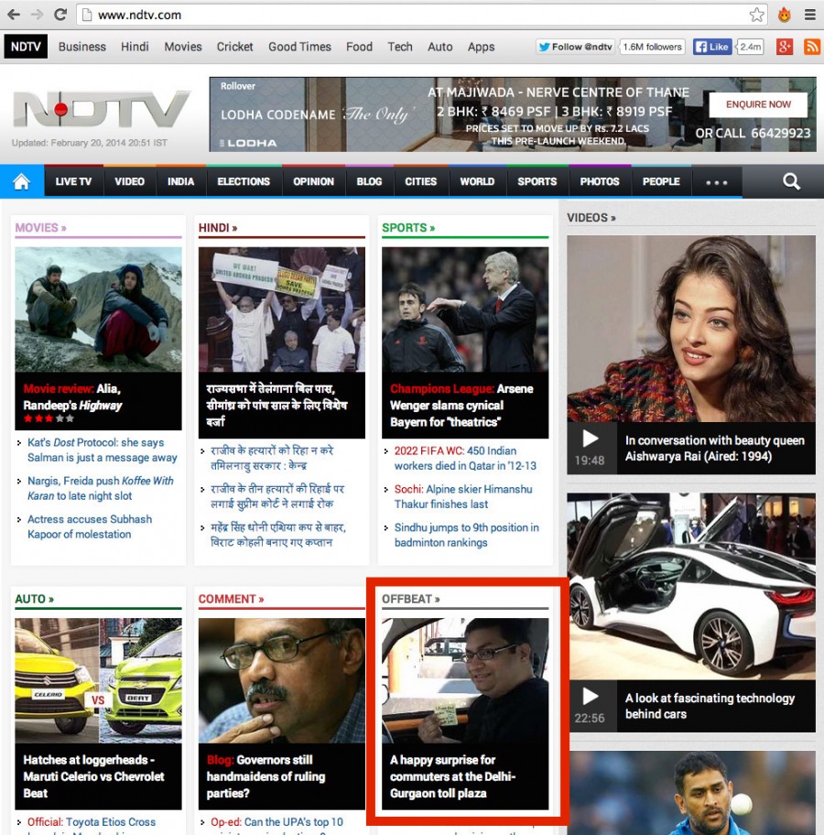The width and height of the screenshot is (824, 835).
Task: Open the Apps link
Action: click(x=481, y=48)
